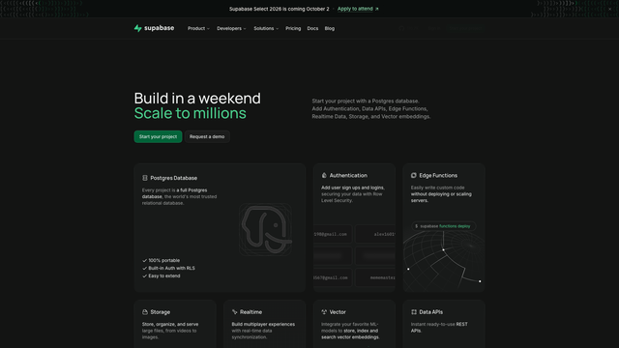Open the Edge Functions card heading
The image size is (619, 348).
[x=438, y=175]
